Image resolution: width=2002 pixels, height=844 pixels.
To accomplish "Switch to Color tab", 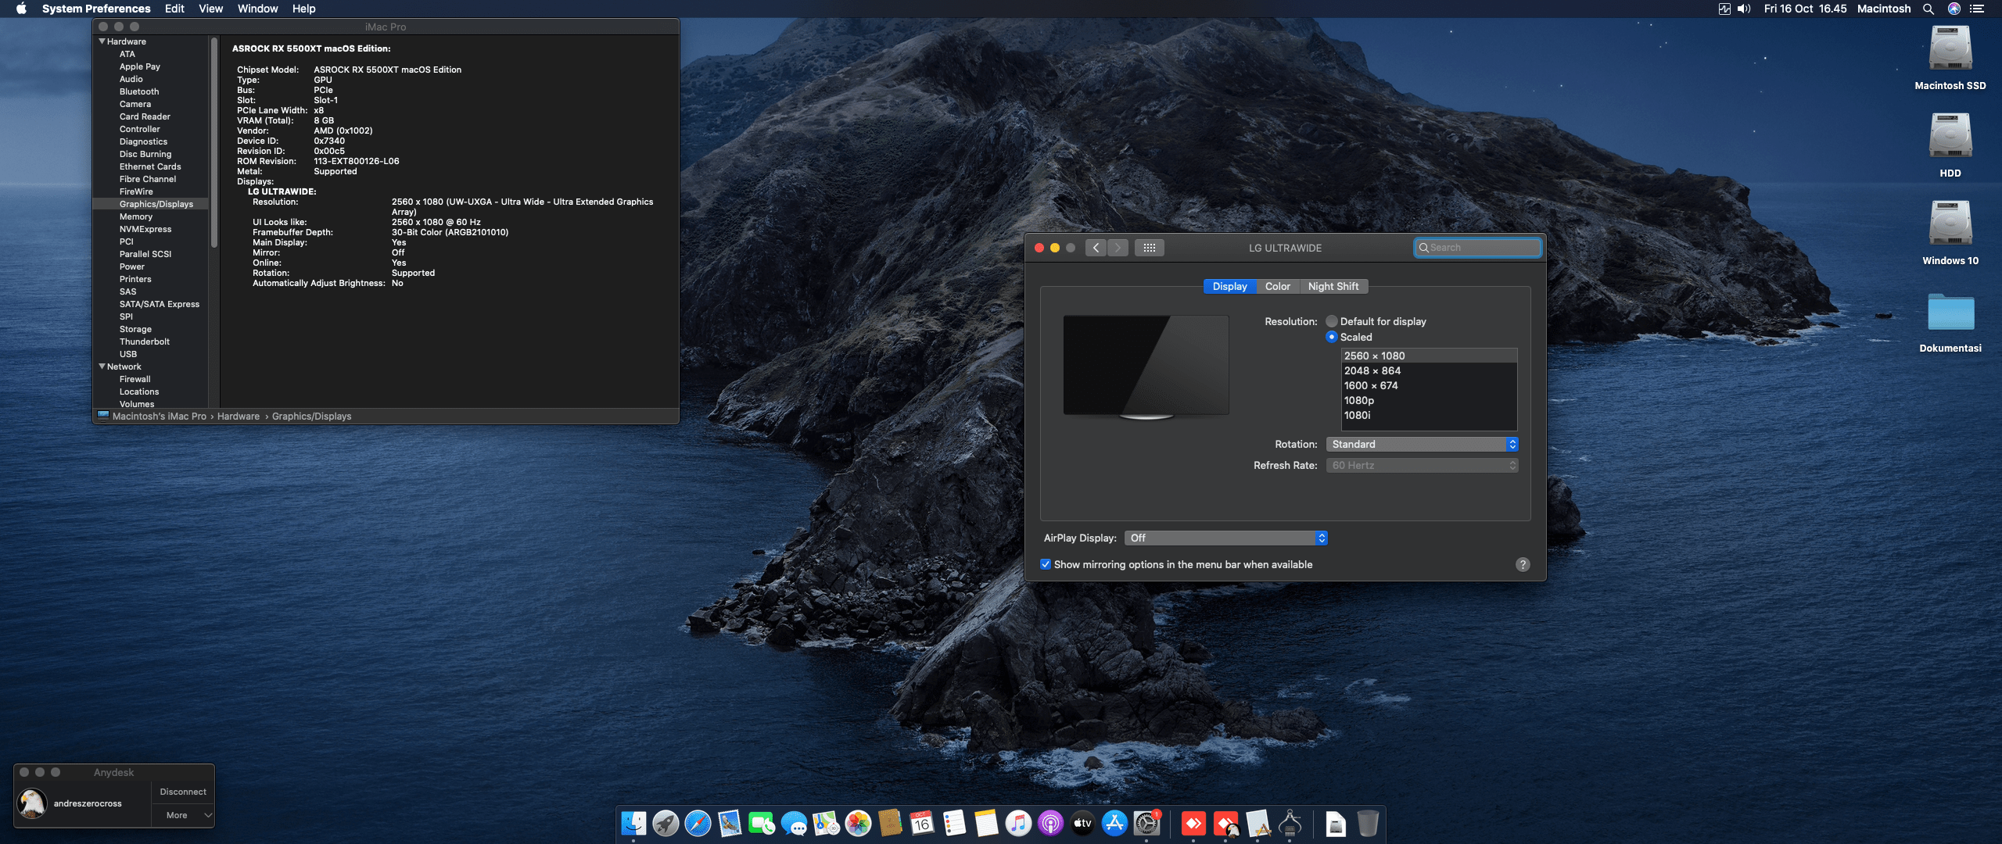I will 1278,287.
